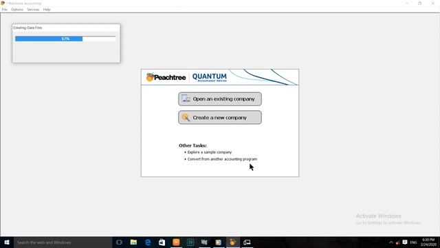Click the red network status tray icon

click(398, 242)
